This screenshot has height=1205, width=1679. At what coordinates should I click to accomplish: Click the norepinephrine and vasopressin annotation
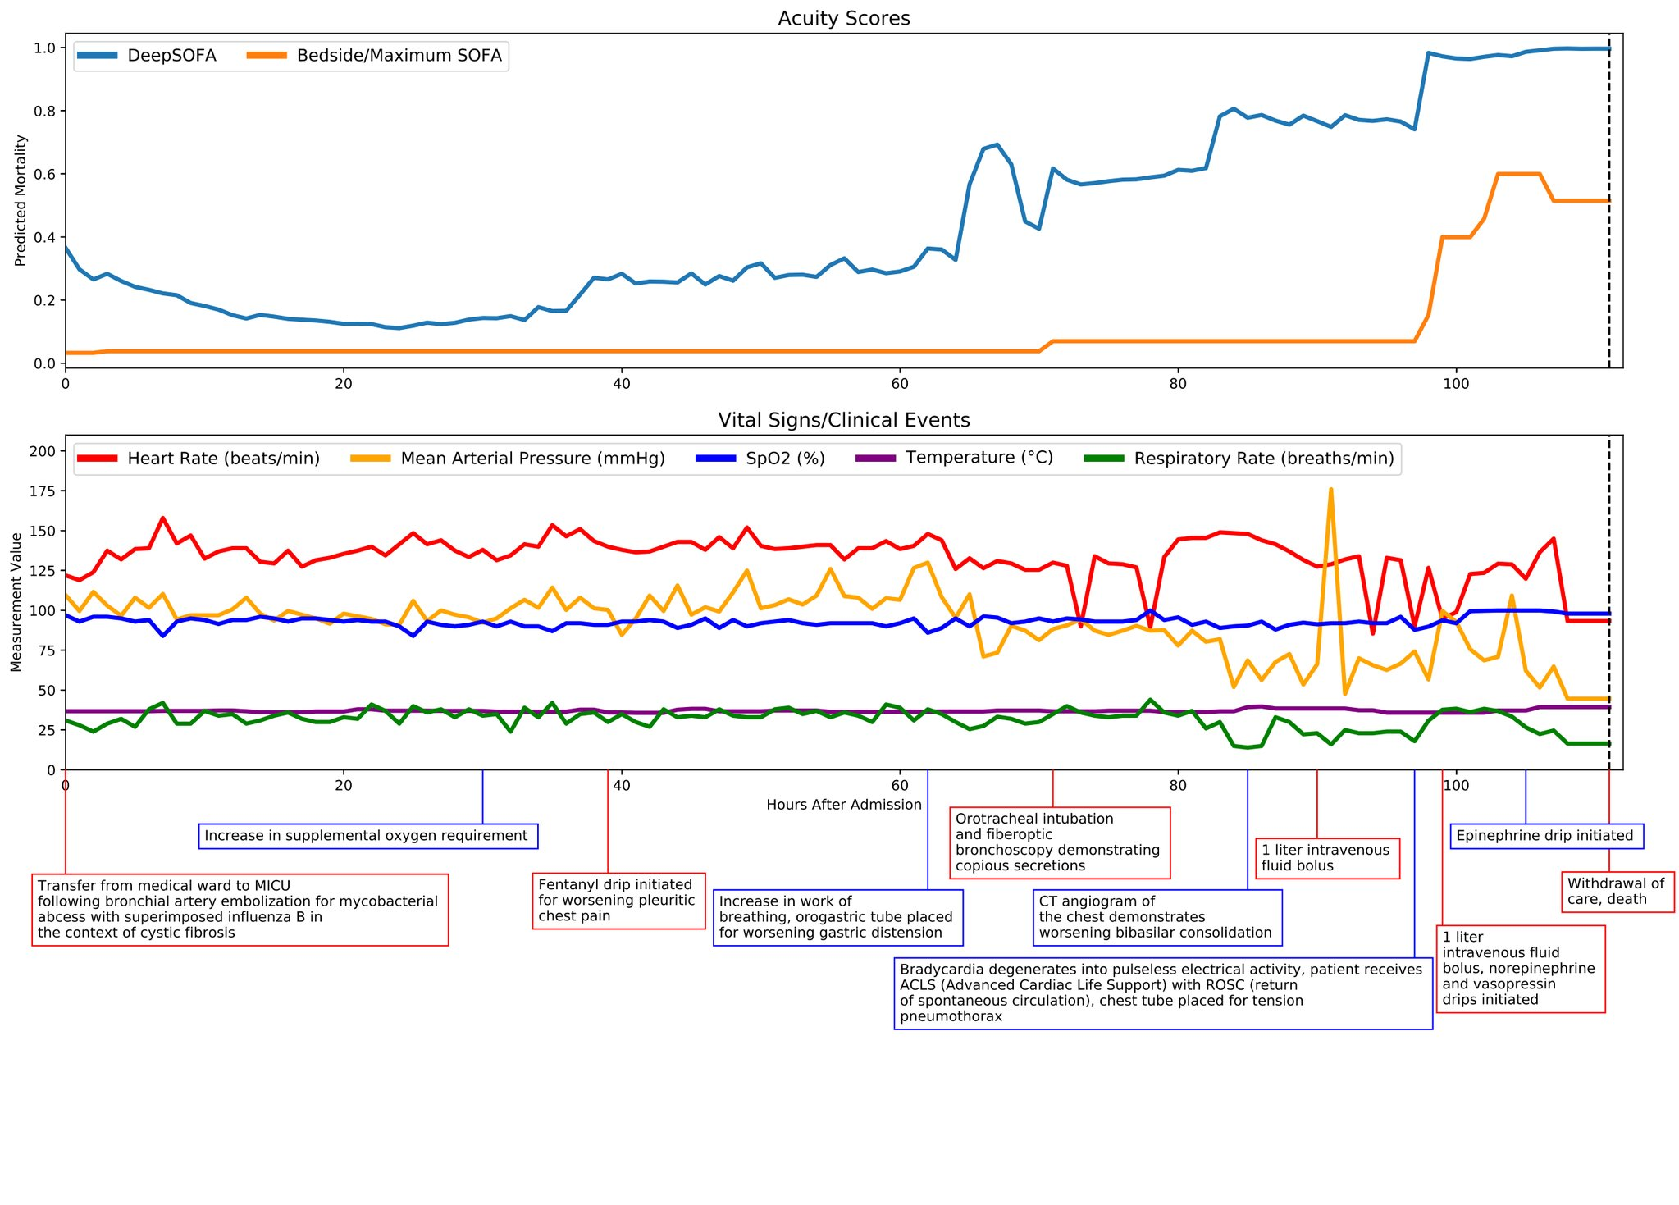click(x=1519, y=968)
